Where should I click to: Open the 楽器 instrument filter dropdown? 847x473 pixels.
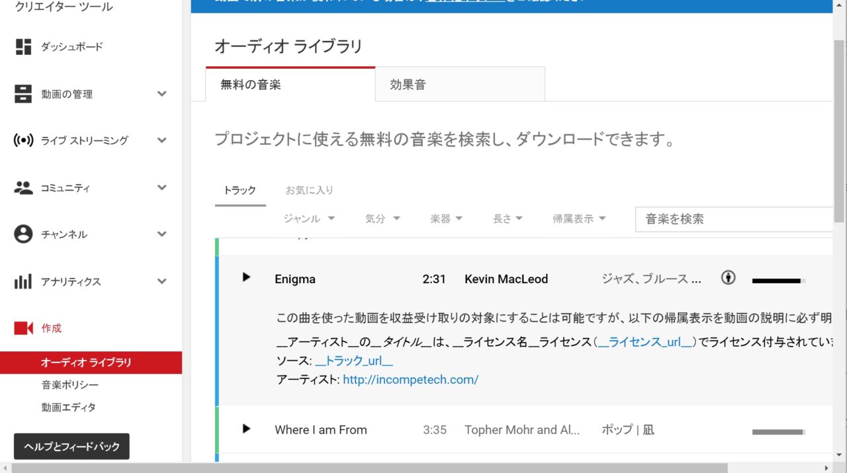[x=446, y=219]
